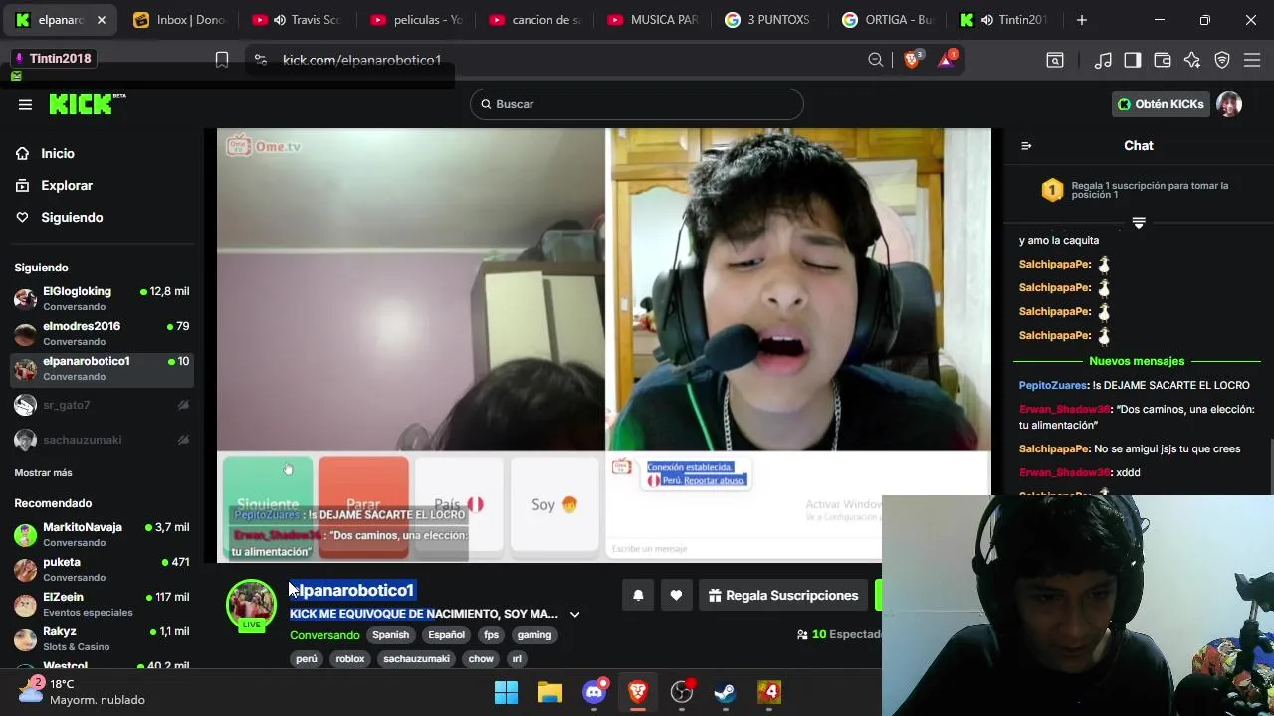Open a new browser tab

click(x=1081, y=20)
